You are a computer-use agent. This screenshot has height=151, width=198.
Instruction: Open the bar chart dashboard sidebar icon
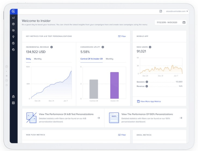13,18
